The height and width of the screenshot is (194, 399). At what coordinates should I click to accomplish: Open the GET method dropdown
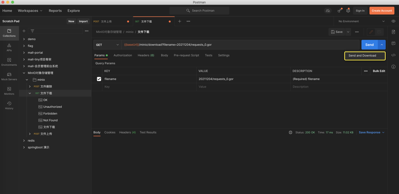pyautogui.click(x=107, y=45)
